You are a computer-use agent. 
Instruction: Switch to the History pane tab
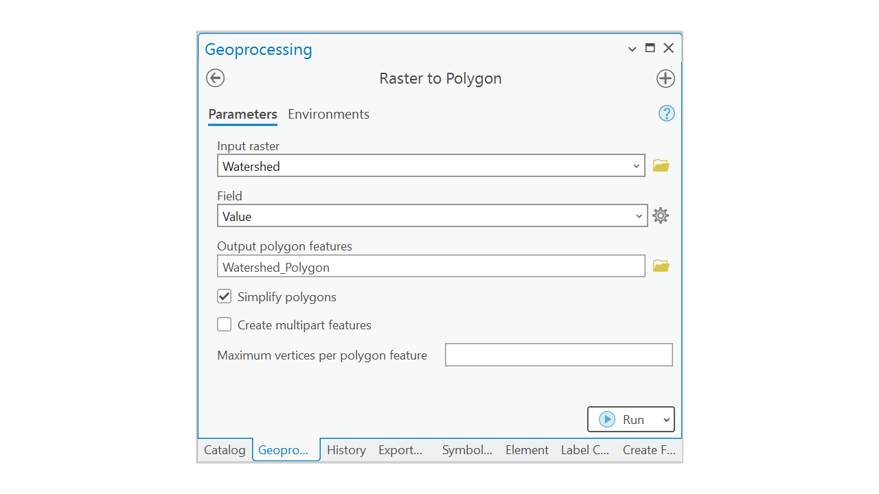346,450
